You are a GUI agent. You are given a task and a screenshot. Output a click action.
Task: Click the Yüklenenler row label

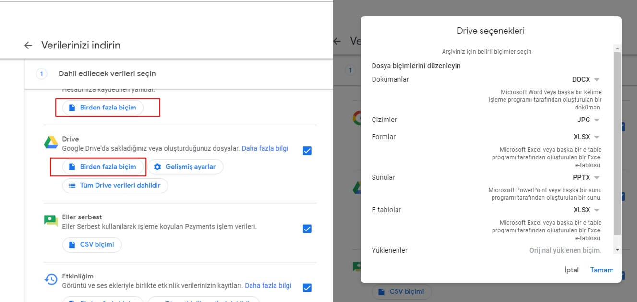click(389, 250)
